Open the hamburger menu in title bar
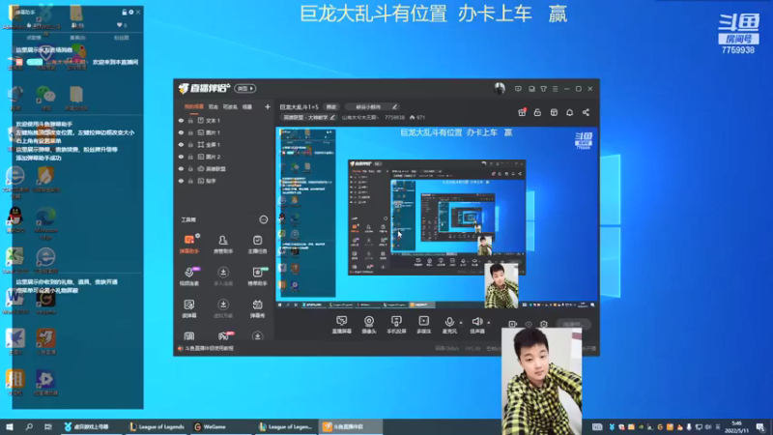Viewport: 773px width, 435px height. [x=555, y=89]
